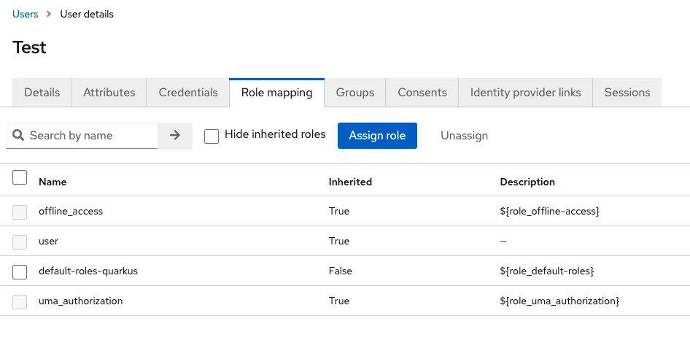Select the offline_access row checkbox

tap(20, 212)
